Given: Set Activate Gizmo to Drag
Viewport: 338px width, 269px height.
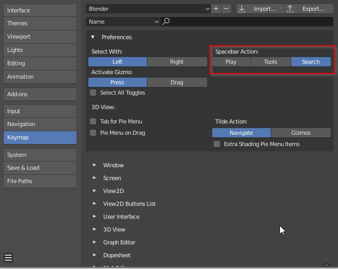Looking at the screenshot, I should tap(177, 82).
